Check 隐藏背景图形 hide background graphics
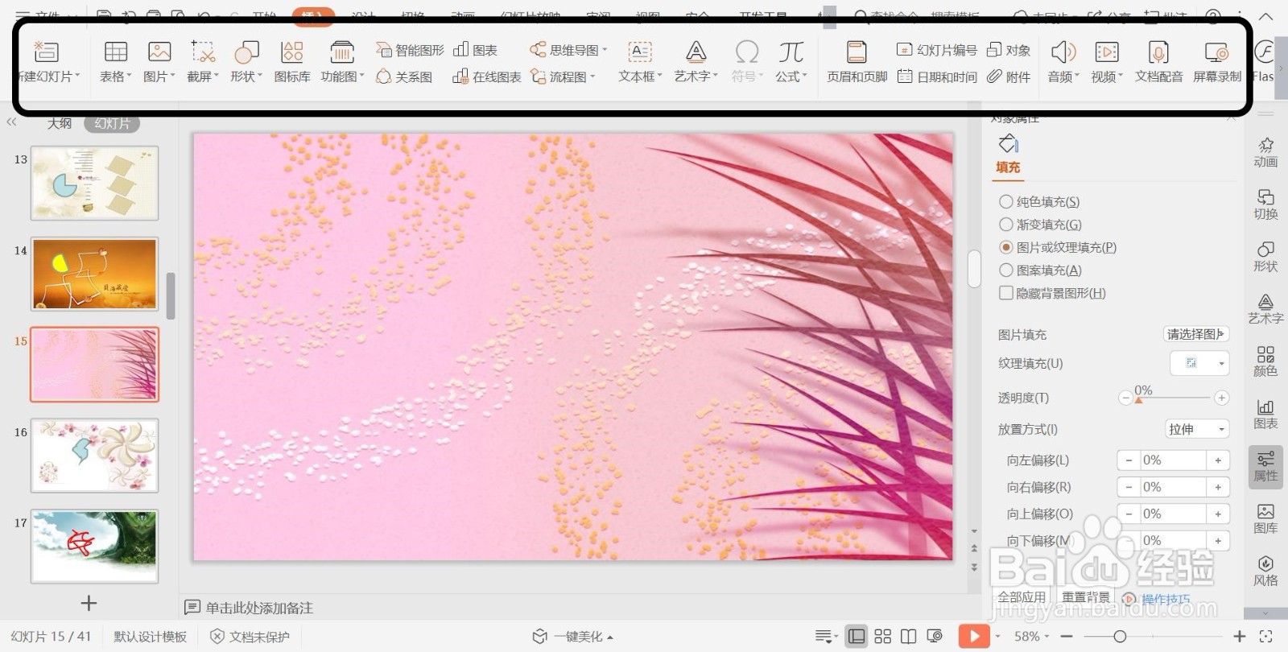Viewport: 1288px width, 652px height. pyautogui.click(x=1006, y=293)
